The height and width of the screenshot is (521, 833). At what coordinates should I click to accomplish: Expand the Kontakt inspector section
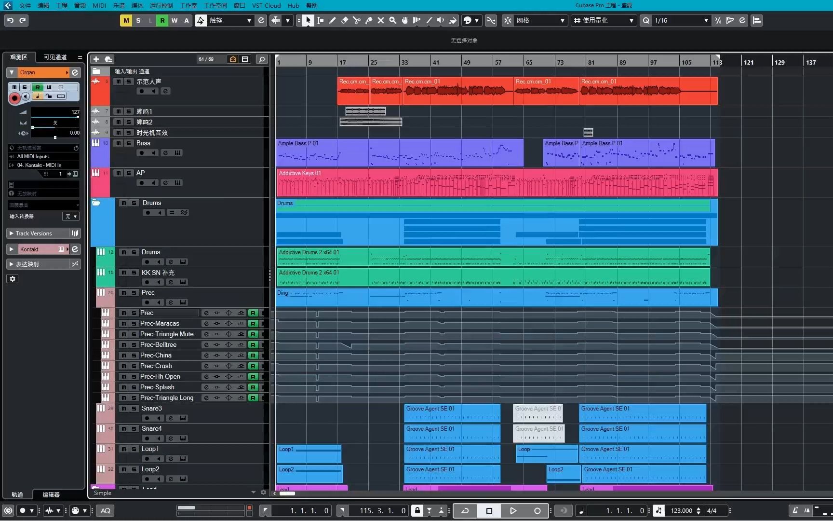(12, 249)
